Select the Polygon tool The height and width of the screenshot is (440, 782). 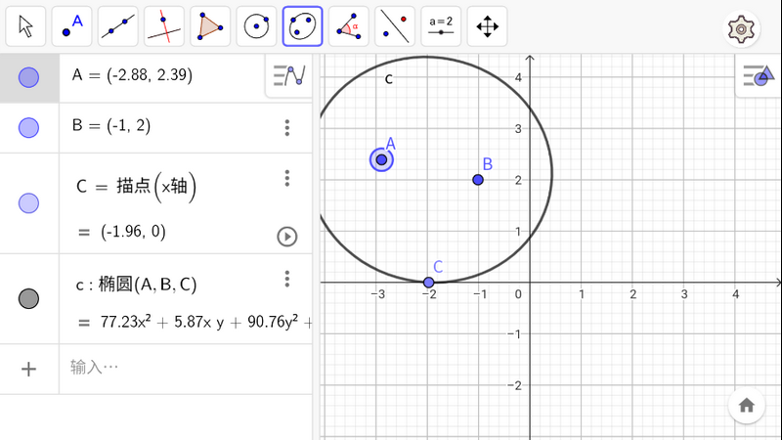(x=210, y=26)
